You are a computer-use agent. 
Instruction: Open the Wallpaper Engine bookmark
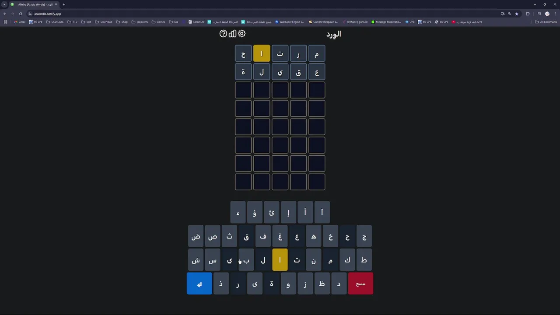pyautogui.click(x=290, y=22)
